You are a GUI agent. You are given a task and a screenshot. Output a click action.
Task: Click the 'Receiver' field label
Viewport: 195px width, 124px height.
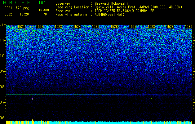[63, 11]
